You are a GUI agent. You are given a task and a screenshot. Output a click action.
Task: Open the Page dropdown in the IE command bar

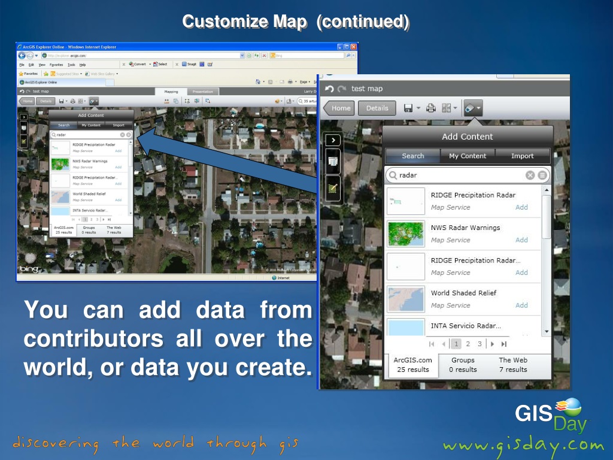click(x=305, y=81)
